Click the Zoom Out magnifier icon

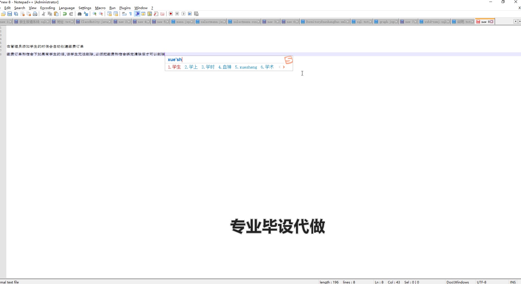[101, 14]
